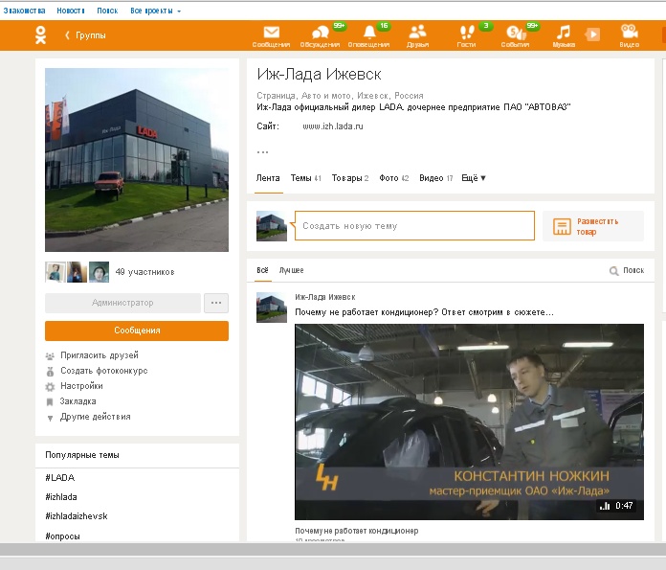Viewport: 666px width, 570px height.
Task: Click the orange Сообщения button
Action: (x=137, y=331)
